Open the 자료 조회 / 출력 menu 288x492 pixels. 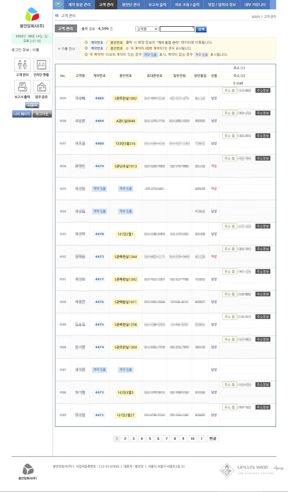(x=187, y=5)
